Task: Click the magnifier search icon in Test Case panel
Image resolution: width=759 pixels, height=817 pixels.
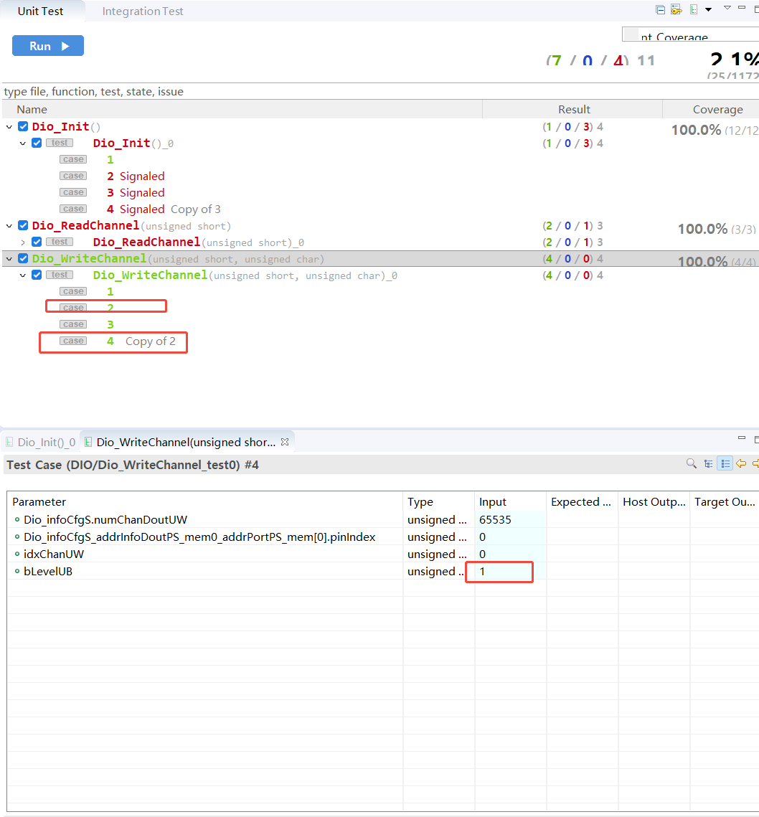Action: (692, 464)
